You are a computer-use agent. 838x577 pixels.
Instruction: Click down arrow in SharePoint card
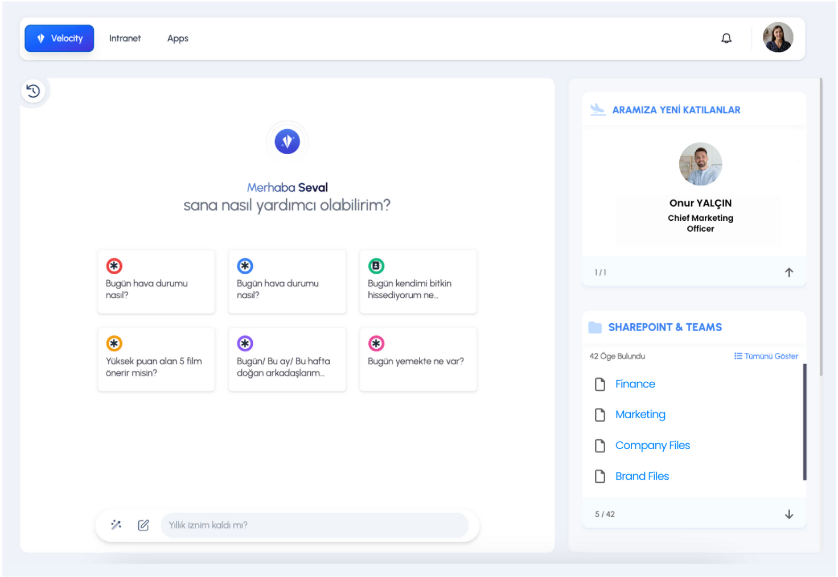(x=789, y=514)
